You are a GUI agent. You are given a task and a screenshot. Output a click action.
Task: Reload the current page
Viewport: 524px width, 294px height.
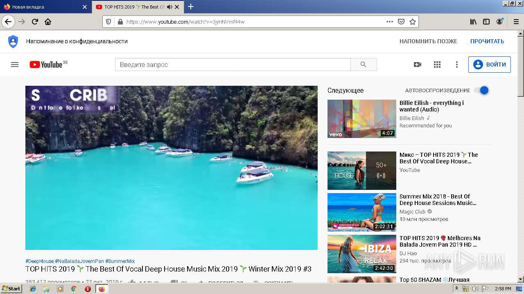pyautogui.click(x=35, y=22)
